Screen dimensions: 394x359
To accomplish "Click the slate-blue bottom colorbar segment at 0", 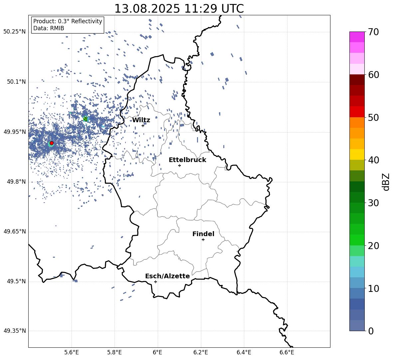I will (x=357, y=326).
